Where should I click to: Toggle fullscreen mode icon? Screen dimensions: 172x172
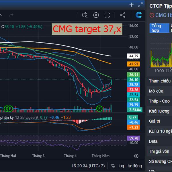(x=107, y=15)
